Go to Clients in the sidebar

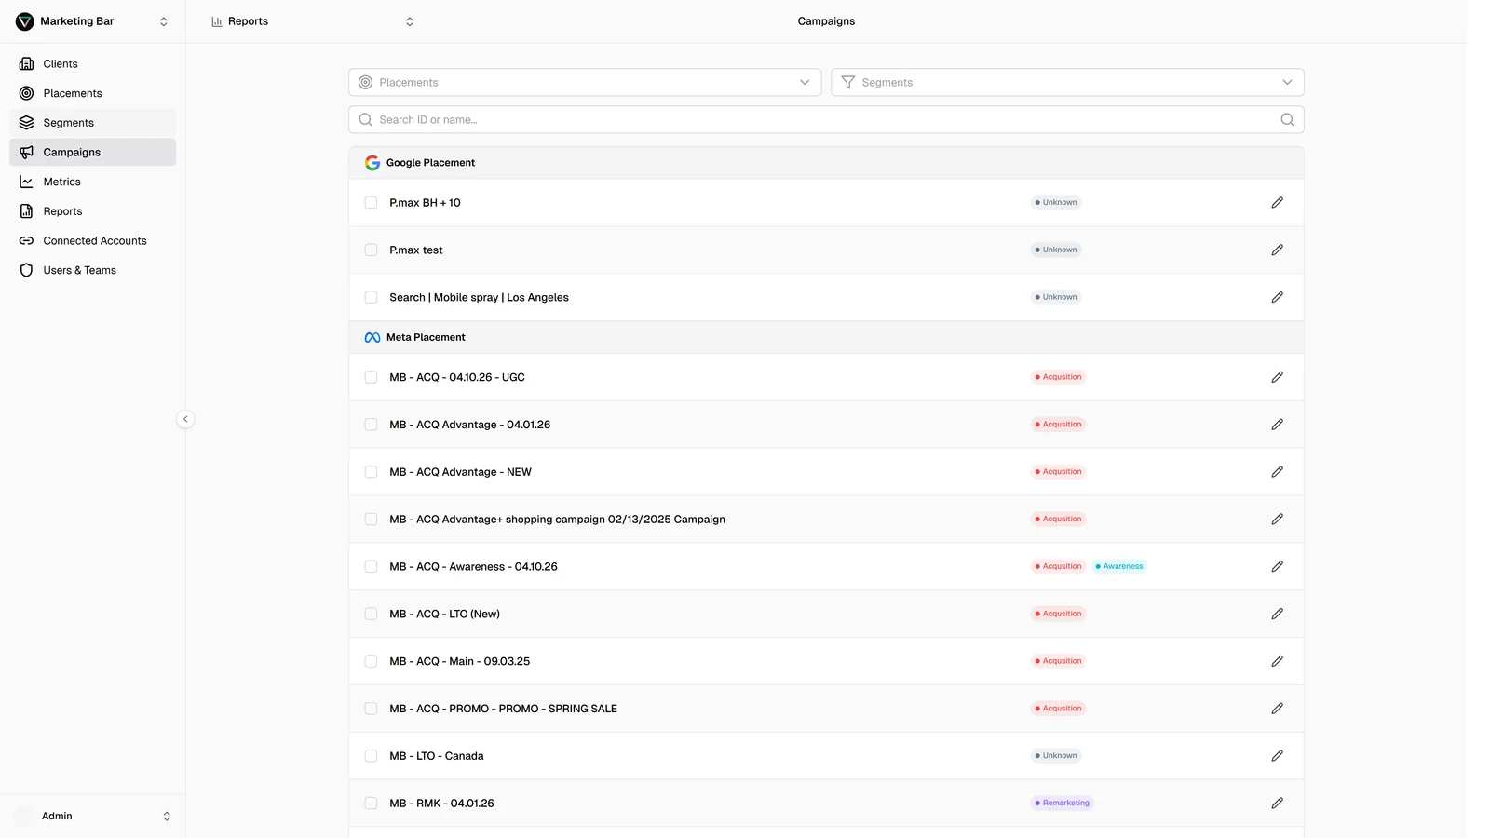pyautogui.click(x=92, y=63)
